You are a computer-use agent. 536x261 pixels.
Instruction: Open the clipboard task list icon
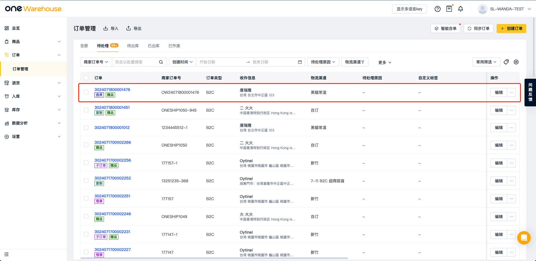449,9
